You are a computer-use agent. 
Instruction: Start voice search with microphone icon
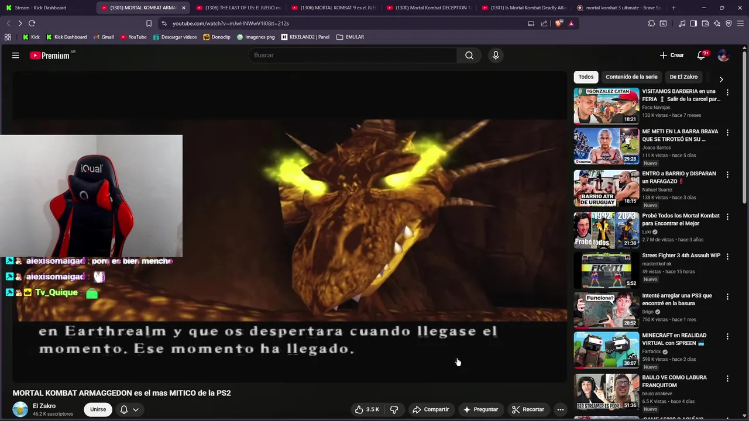(496, 55)
